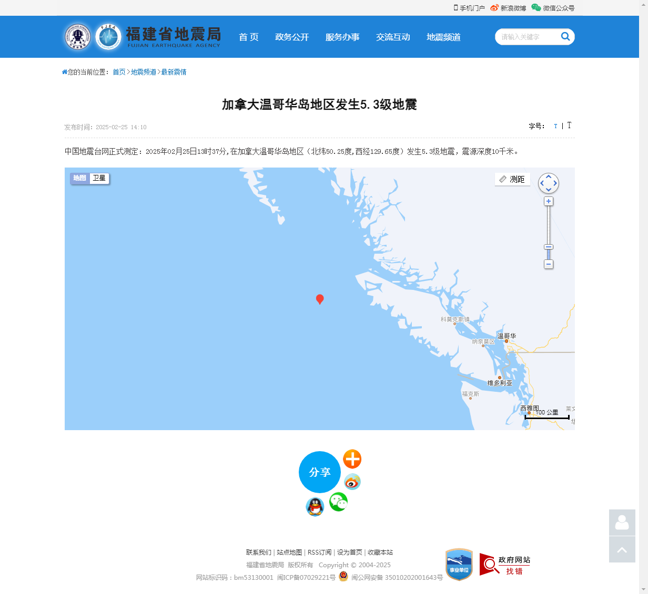The height and width of the screenshot is (594, 648).
Task: Open the 地震频道 navigation menu
Action: point(443,37)
